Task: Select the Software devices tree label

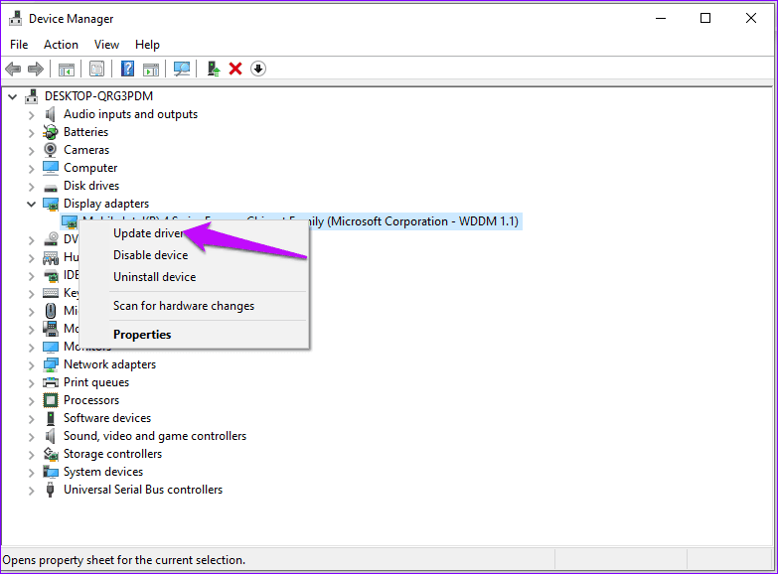Action: [x=107, y=418]
